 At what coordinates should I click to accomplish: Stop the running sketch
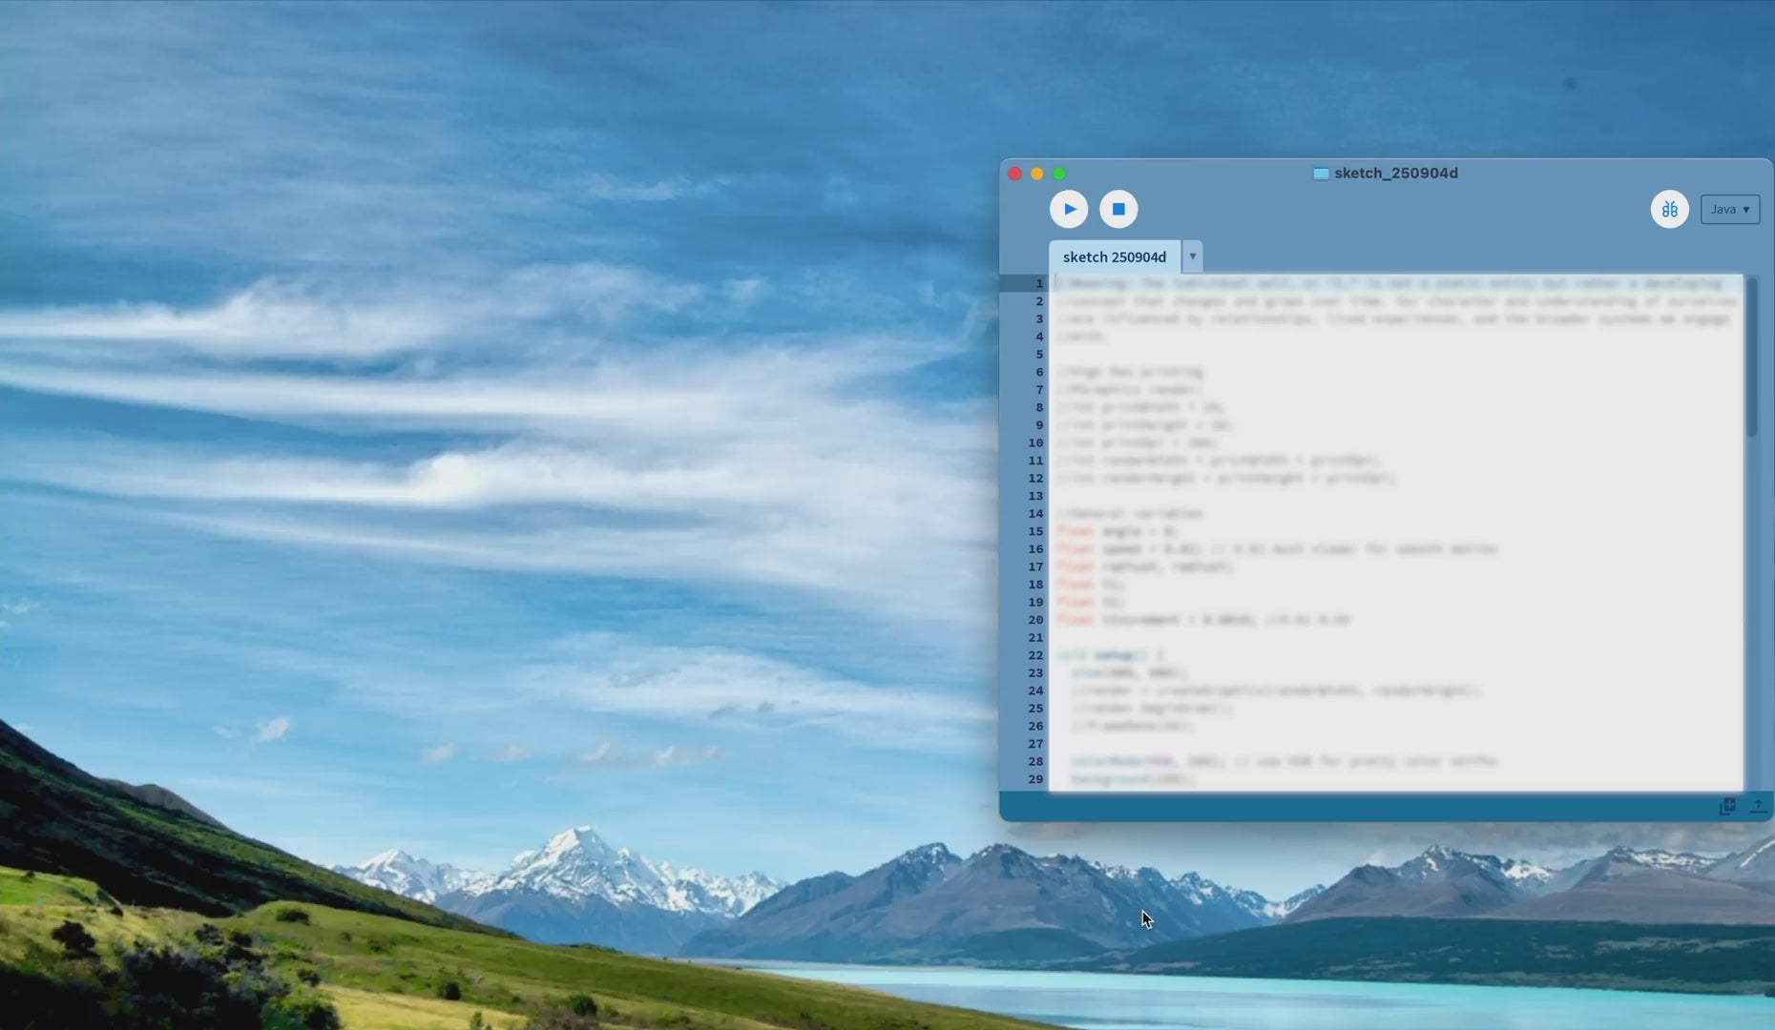[1118, 209]
